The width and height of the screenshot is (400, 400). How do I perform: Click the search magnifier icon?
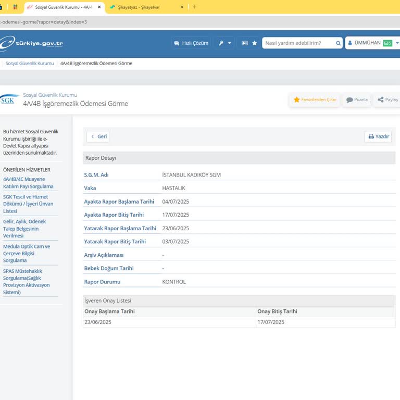coord(338,43)
